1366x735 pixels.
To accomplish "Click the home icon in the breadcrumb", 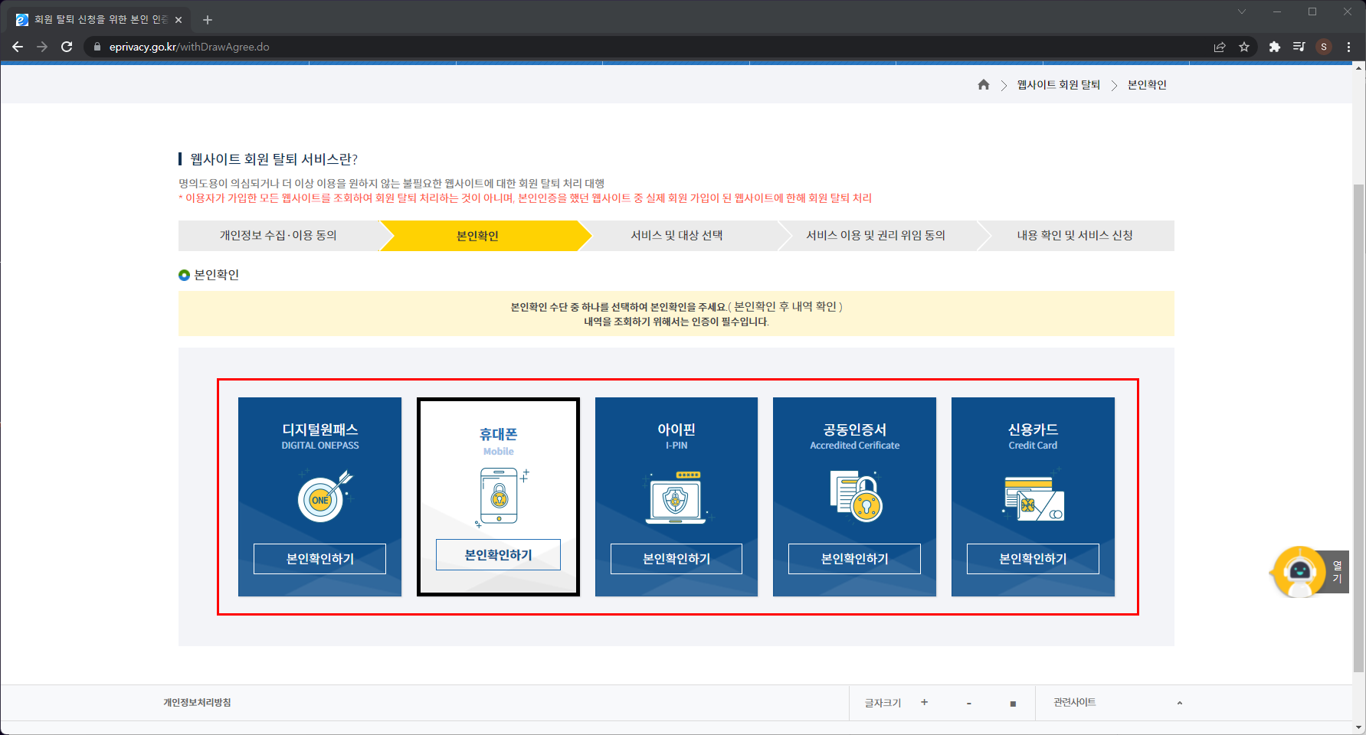I will click(984, 85).
